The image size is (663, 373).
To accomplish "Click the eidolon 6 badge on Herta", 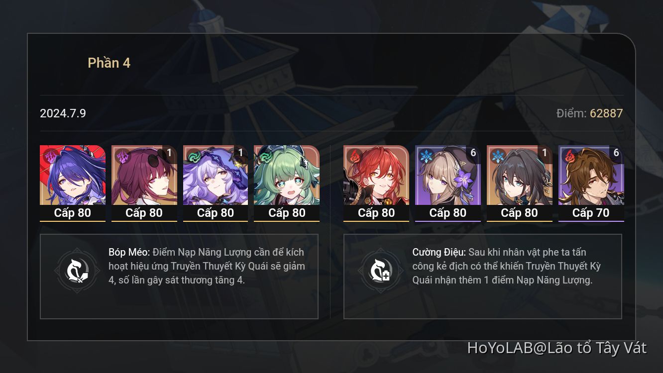I will (x=473, y=153).
